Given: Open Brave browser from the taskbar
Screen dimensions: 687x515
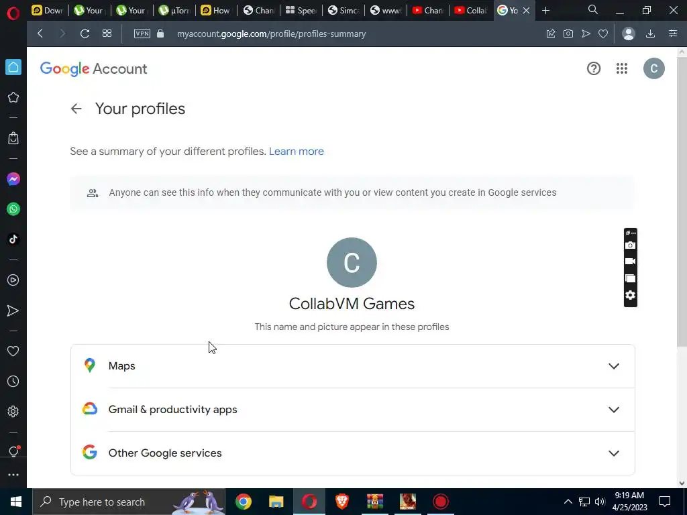Looking at the screenshot, I should pos(342,502).
